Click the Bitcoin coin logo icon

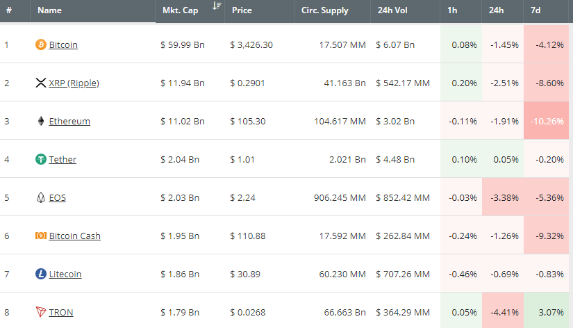(41, 44)
